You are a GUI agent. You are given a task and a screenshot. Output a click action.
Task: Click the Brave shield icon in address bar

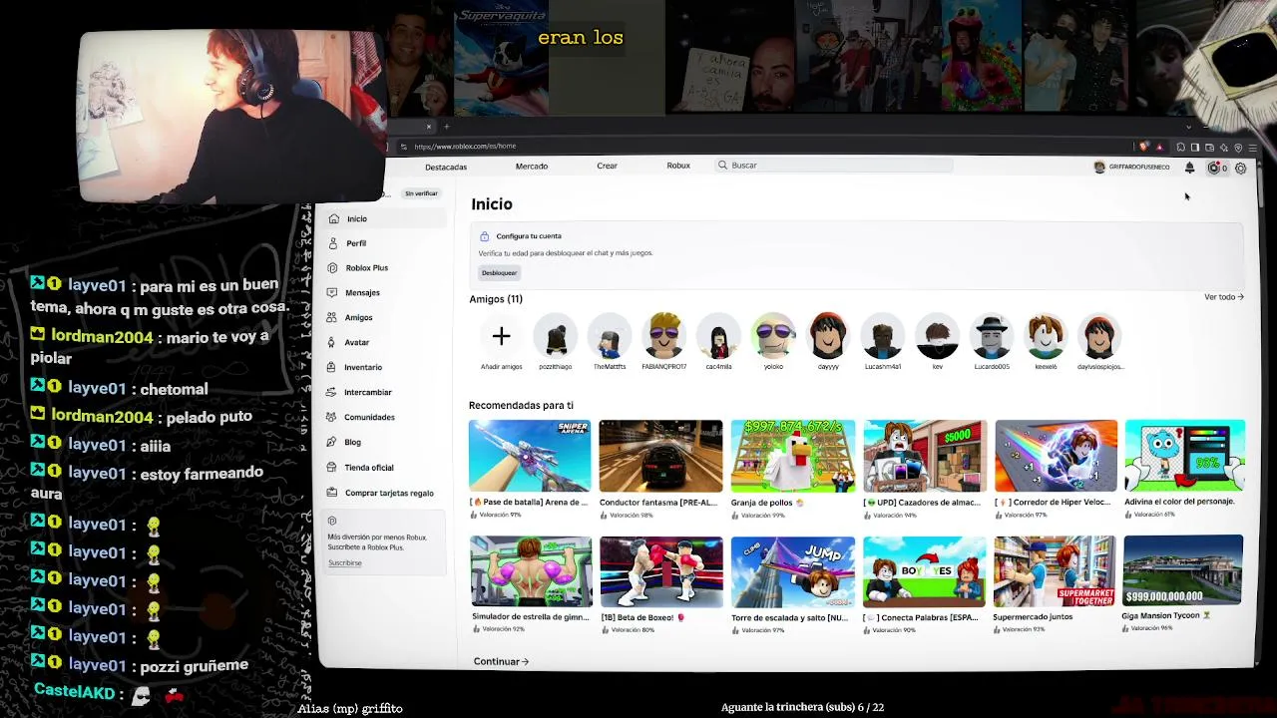pos(1143,147)
